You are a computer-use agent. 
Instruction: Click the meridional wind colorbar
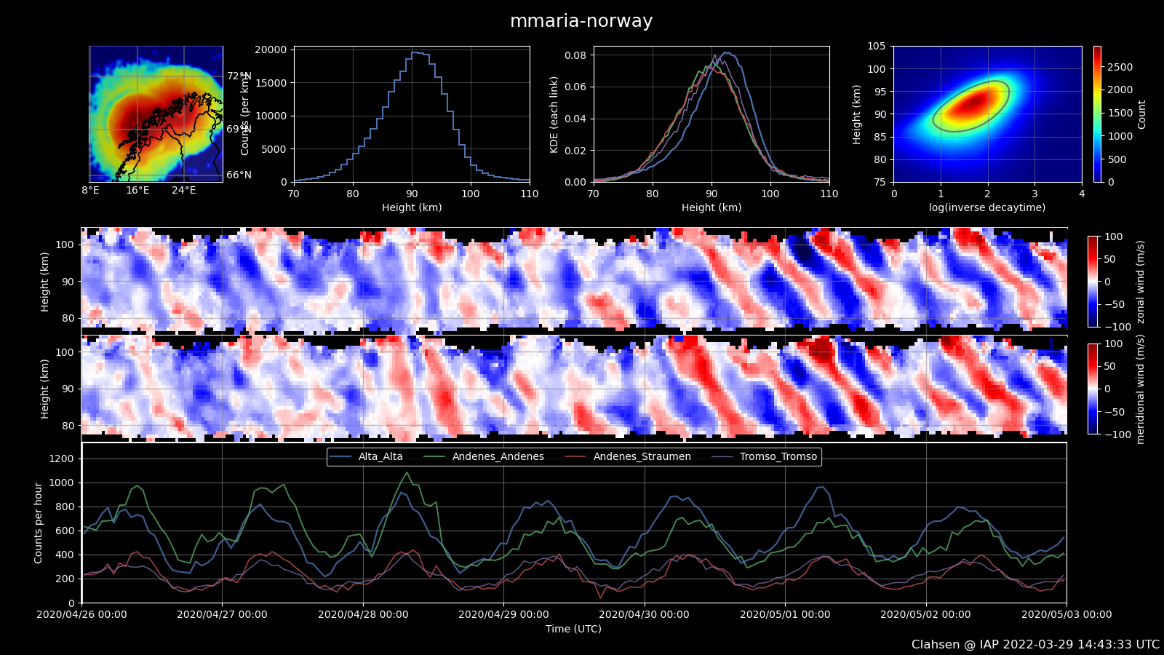click(1093, 389)
